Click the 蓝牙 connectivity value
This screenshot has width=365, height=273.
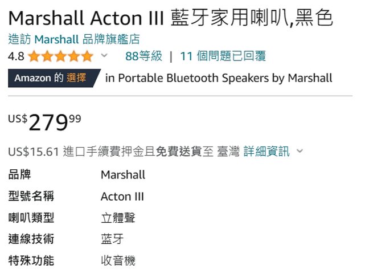point(112,239)
